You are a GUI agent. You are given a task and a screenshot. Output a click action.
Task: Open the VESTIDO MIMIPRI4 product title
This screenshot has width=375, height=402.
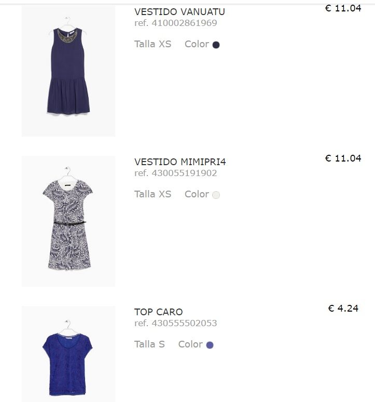click(180, 162)
